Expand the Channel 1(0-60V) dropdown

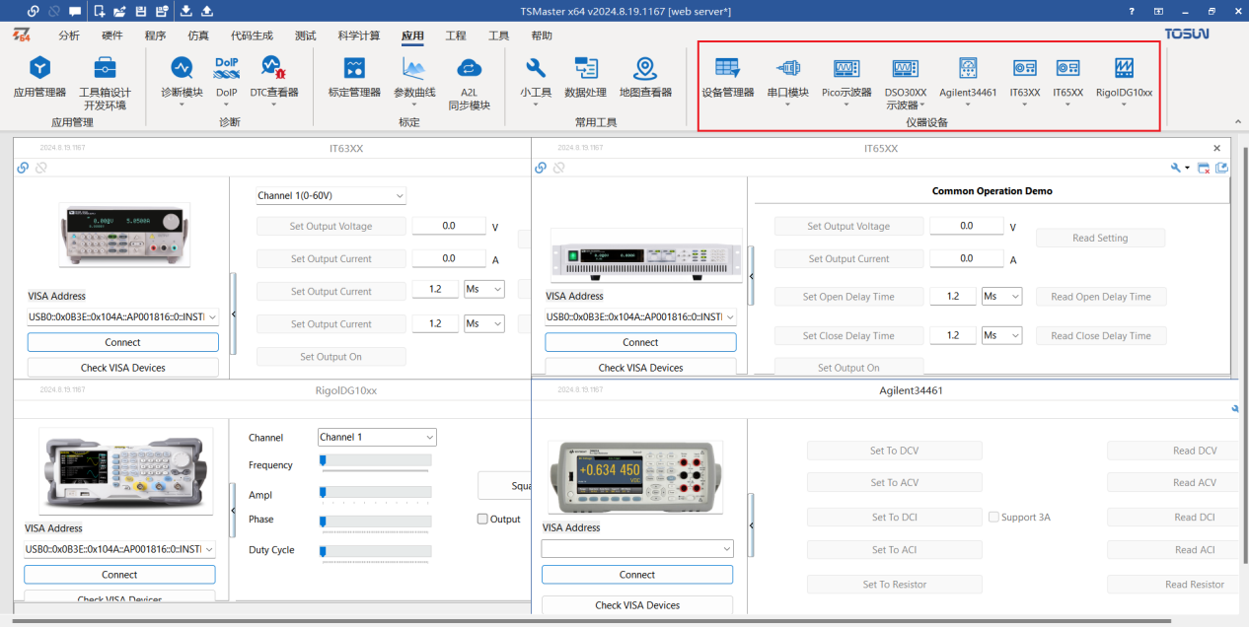(331, 196)
